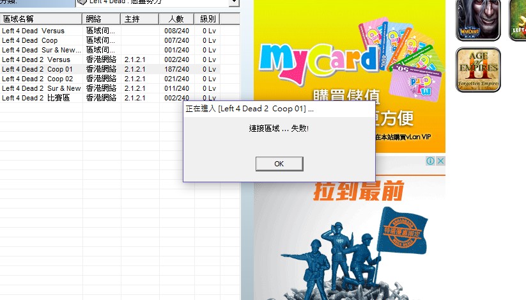
Task: Click the ad info icon
Action: [430, 161]
